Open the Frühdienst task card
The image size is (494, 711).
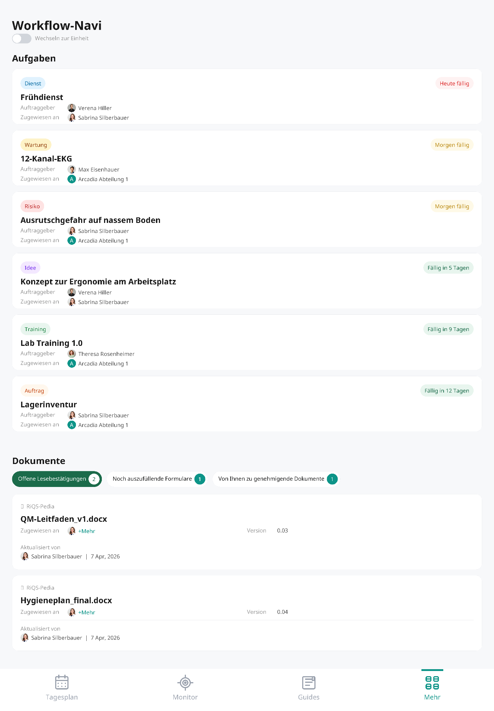click(x=247, y=96)
